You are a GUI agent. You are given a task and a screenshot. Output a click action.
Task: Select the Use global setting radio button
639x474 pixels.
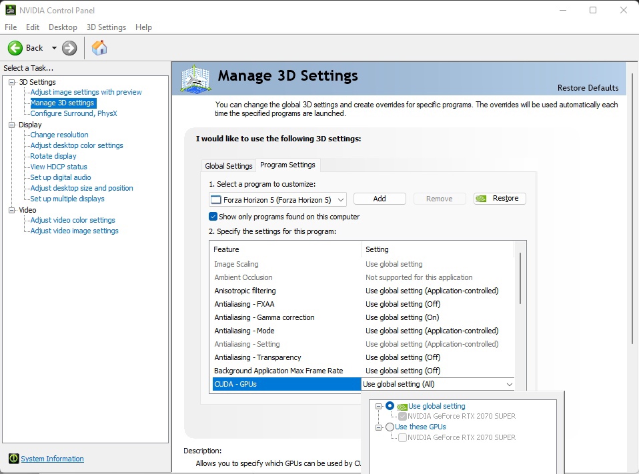point(390,406)
